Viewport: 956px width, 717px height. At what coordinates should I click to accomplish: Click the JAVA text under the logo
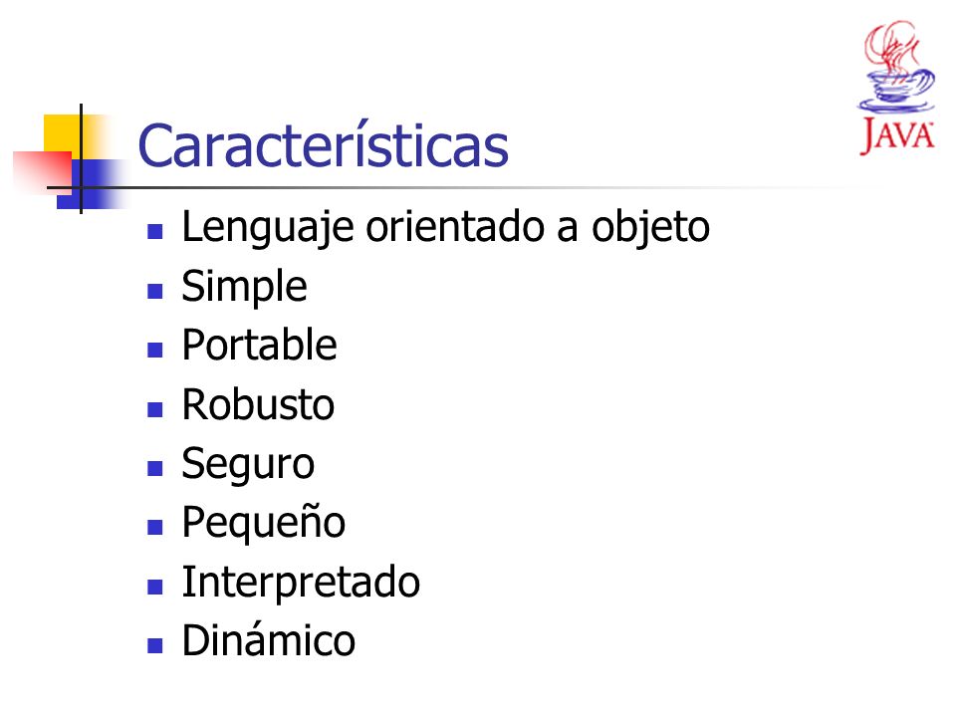(897, 135)
